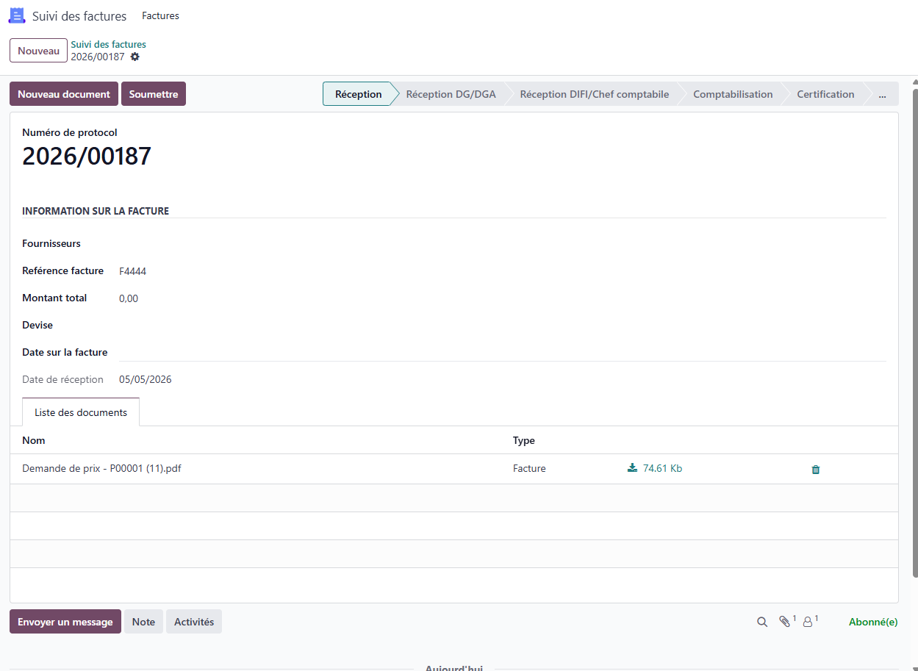Image resolution: width=918 pixels, height=671 pixels.
Task: Click the Fournisseurs field
Action: click(x=503, y=243)
